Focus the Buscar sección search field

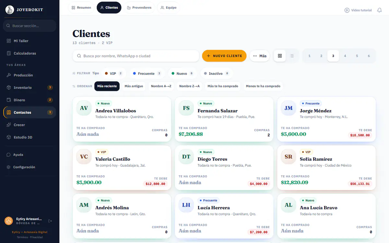pyautogui.click(x=29, y=26)
